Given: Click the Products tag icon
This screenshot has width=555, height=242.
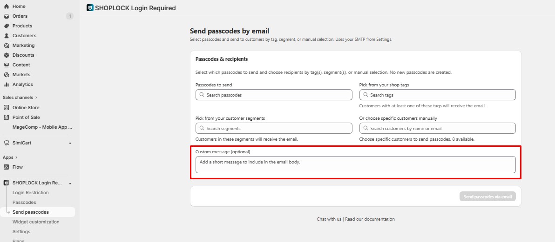Looking at the screenshot, I should click(7, 26).
